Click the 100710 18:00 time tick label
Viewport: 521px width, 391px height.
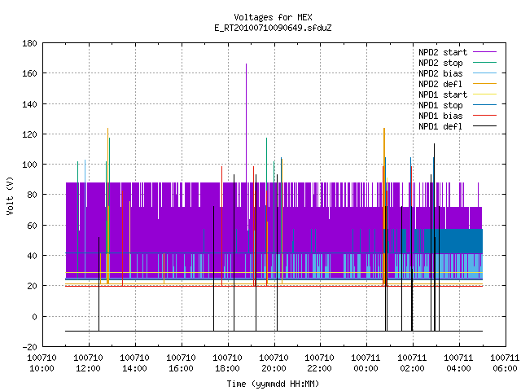pos(227,363)
